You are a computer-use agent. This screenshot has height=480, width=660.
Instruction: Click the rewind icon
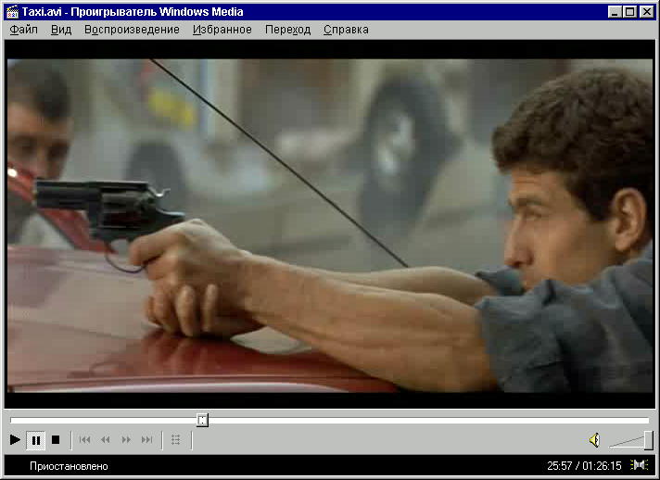point(106,440)
